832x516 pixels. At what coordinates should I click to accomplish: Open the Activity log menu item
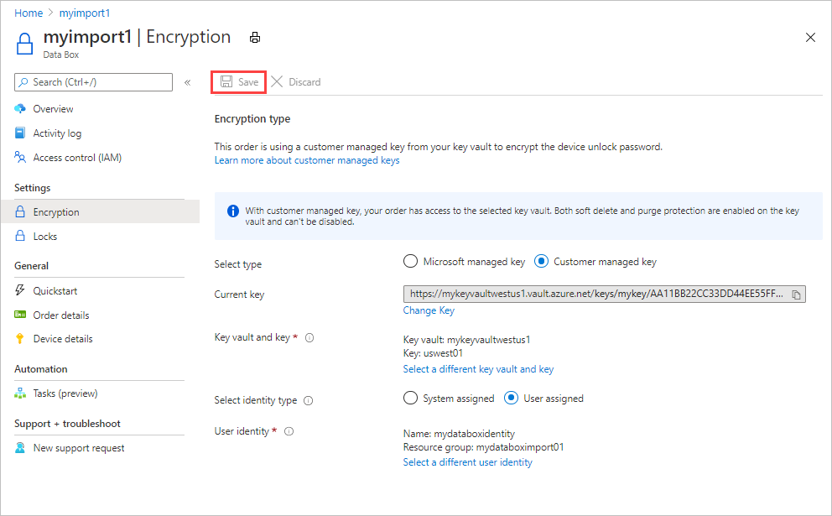click(57, 133)
